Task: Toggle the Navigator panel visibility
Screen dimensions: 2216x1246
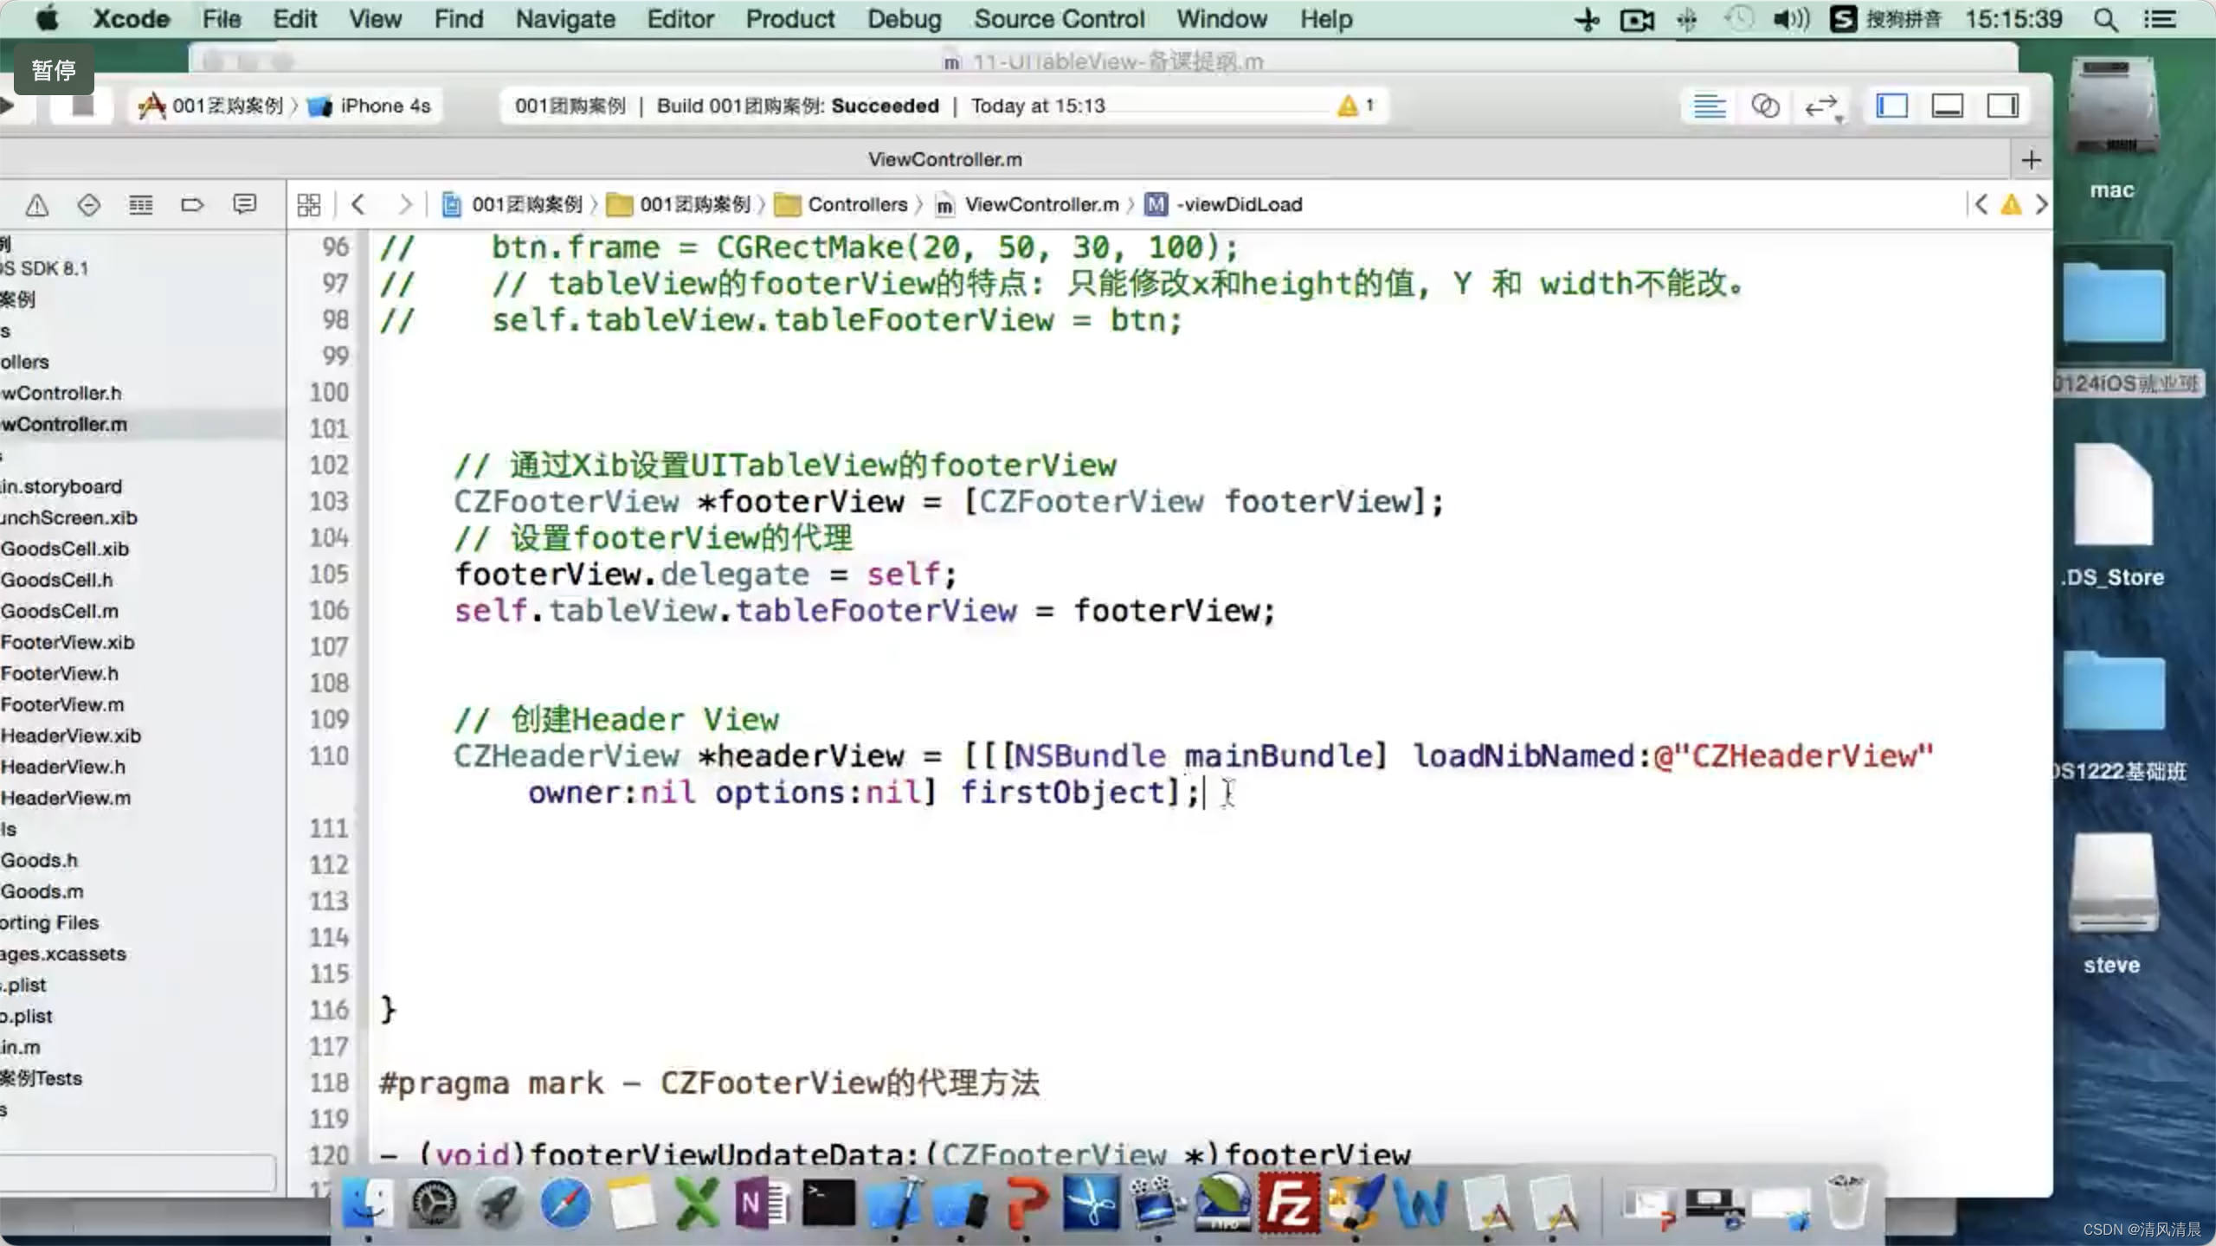Action: (x=1891, y=106)
